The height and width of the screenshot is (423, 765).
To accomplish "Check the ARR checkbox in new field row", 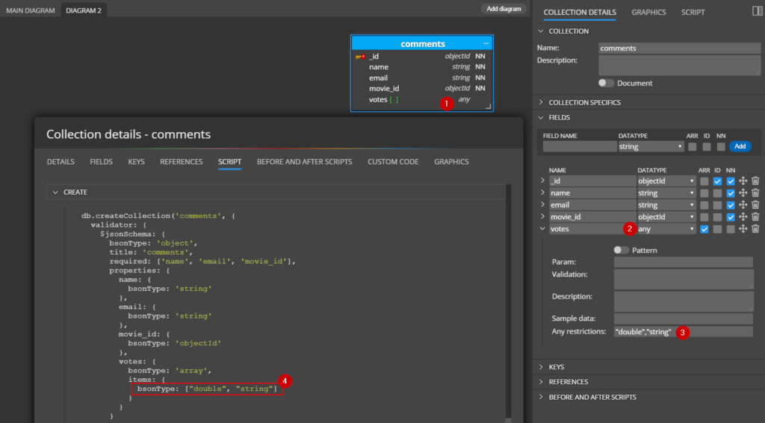I will point(693,147).
